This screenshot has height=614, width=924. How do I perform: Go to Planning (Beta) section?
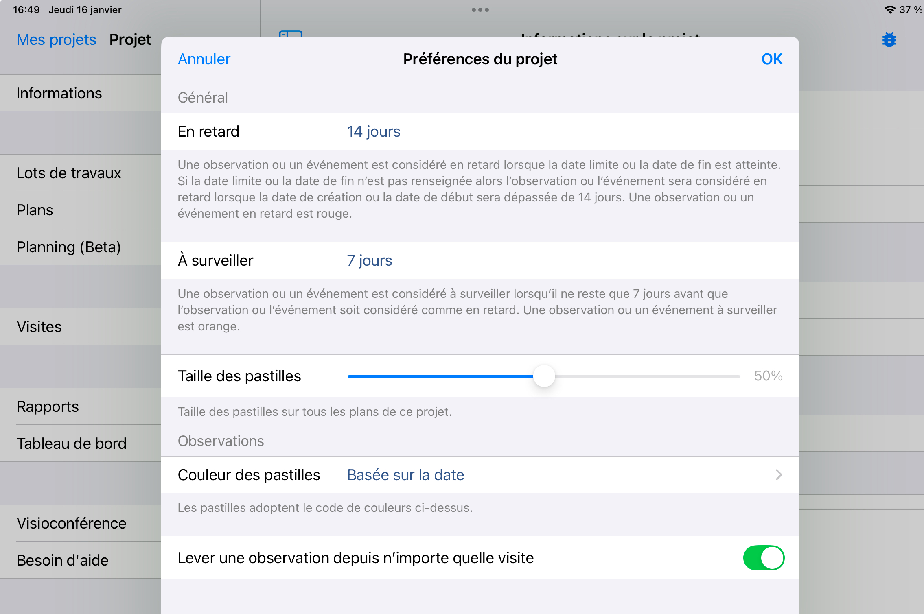pyautogui.click(x=69, y=247)
